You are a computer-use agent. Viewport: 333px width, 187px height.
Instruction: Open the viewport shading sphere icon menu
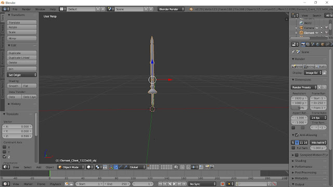tap(90, 167)
